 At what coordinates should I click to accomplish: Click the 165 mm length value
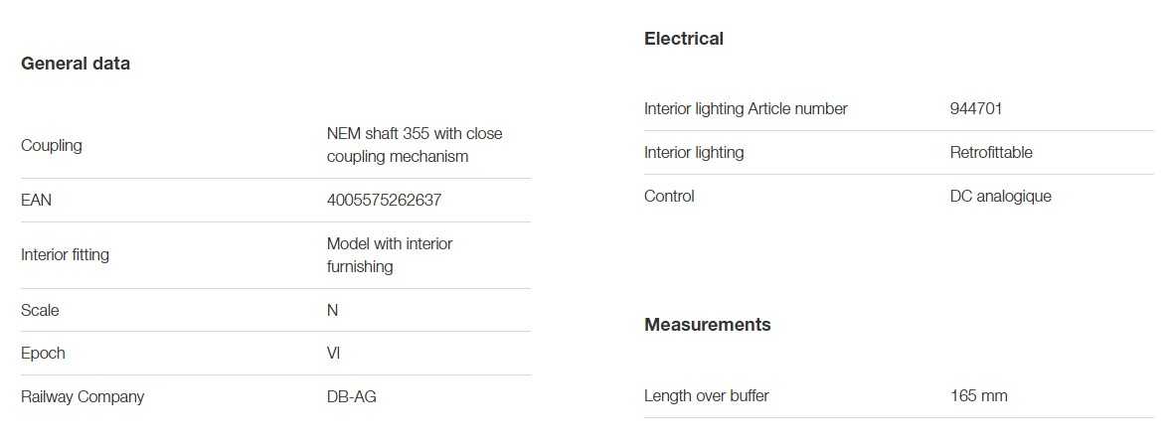tap(978, 396)
